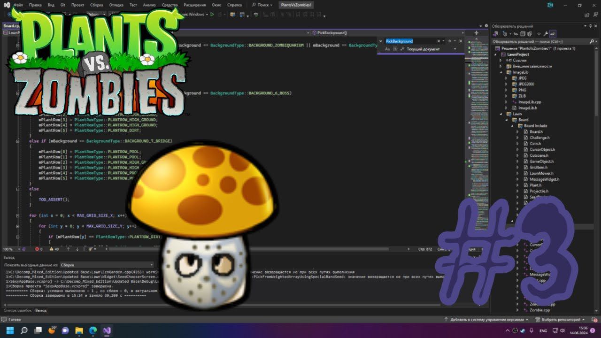
Task: Open Board.h file
Action: [x=532, y=132]
